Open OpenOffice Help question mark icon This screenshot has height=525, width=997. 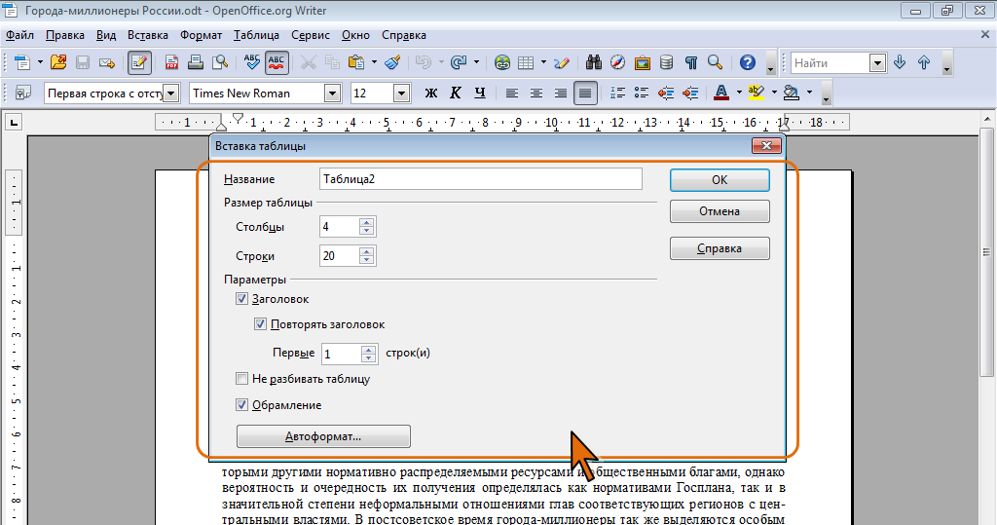748,62
